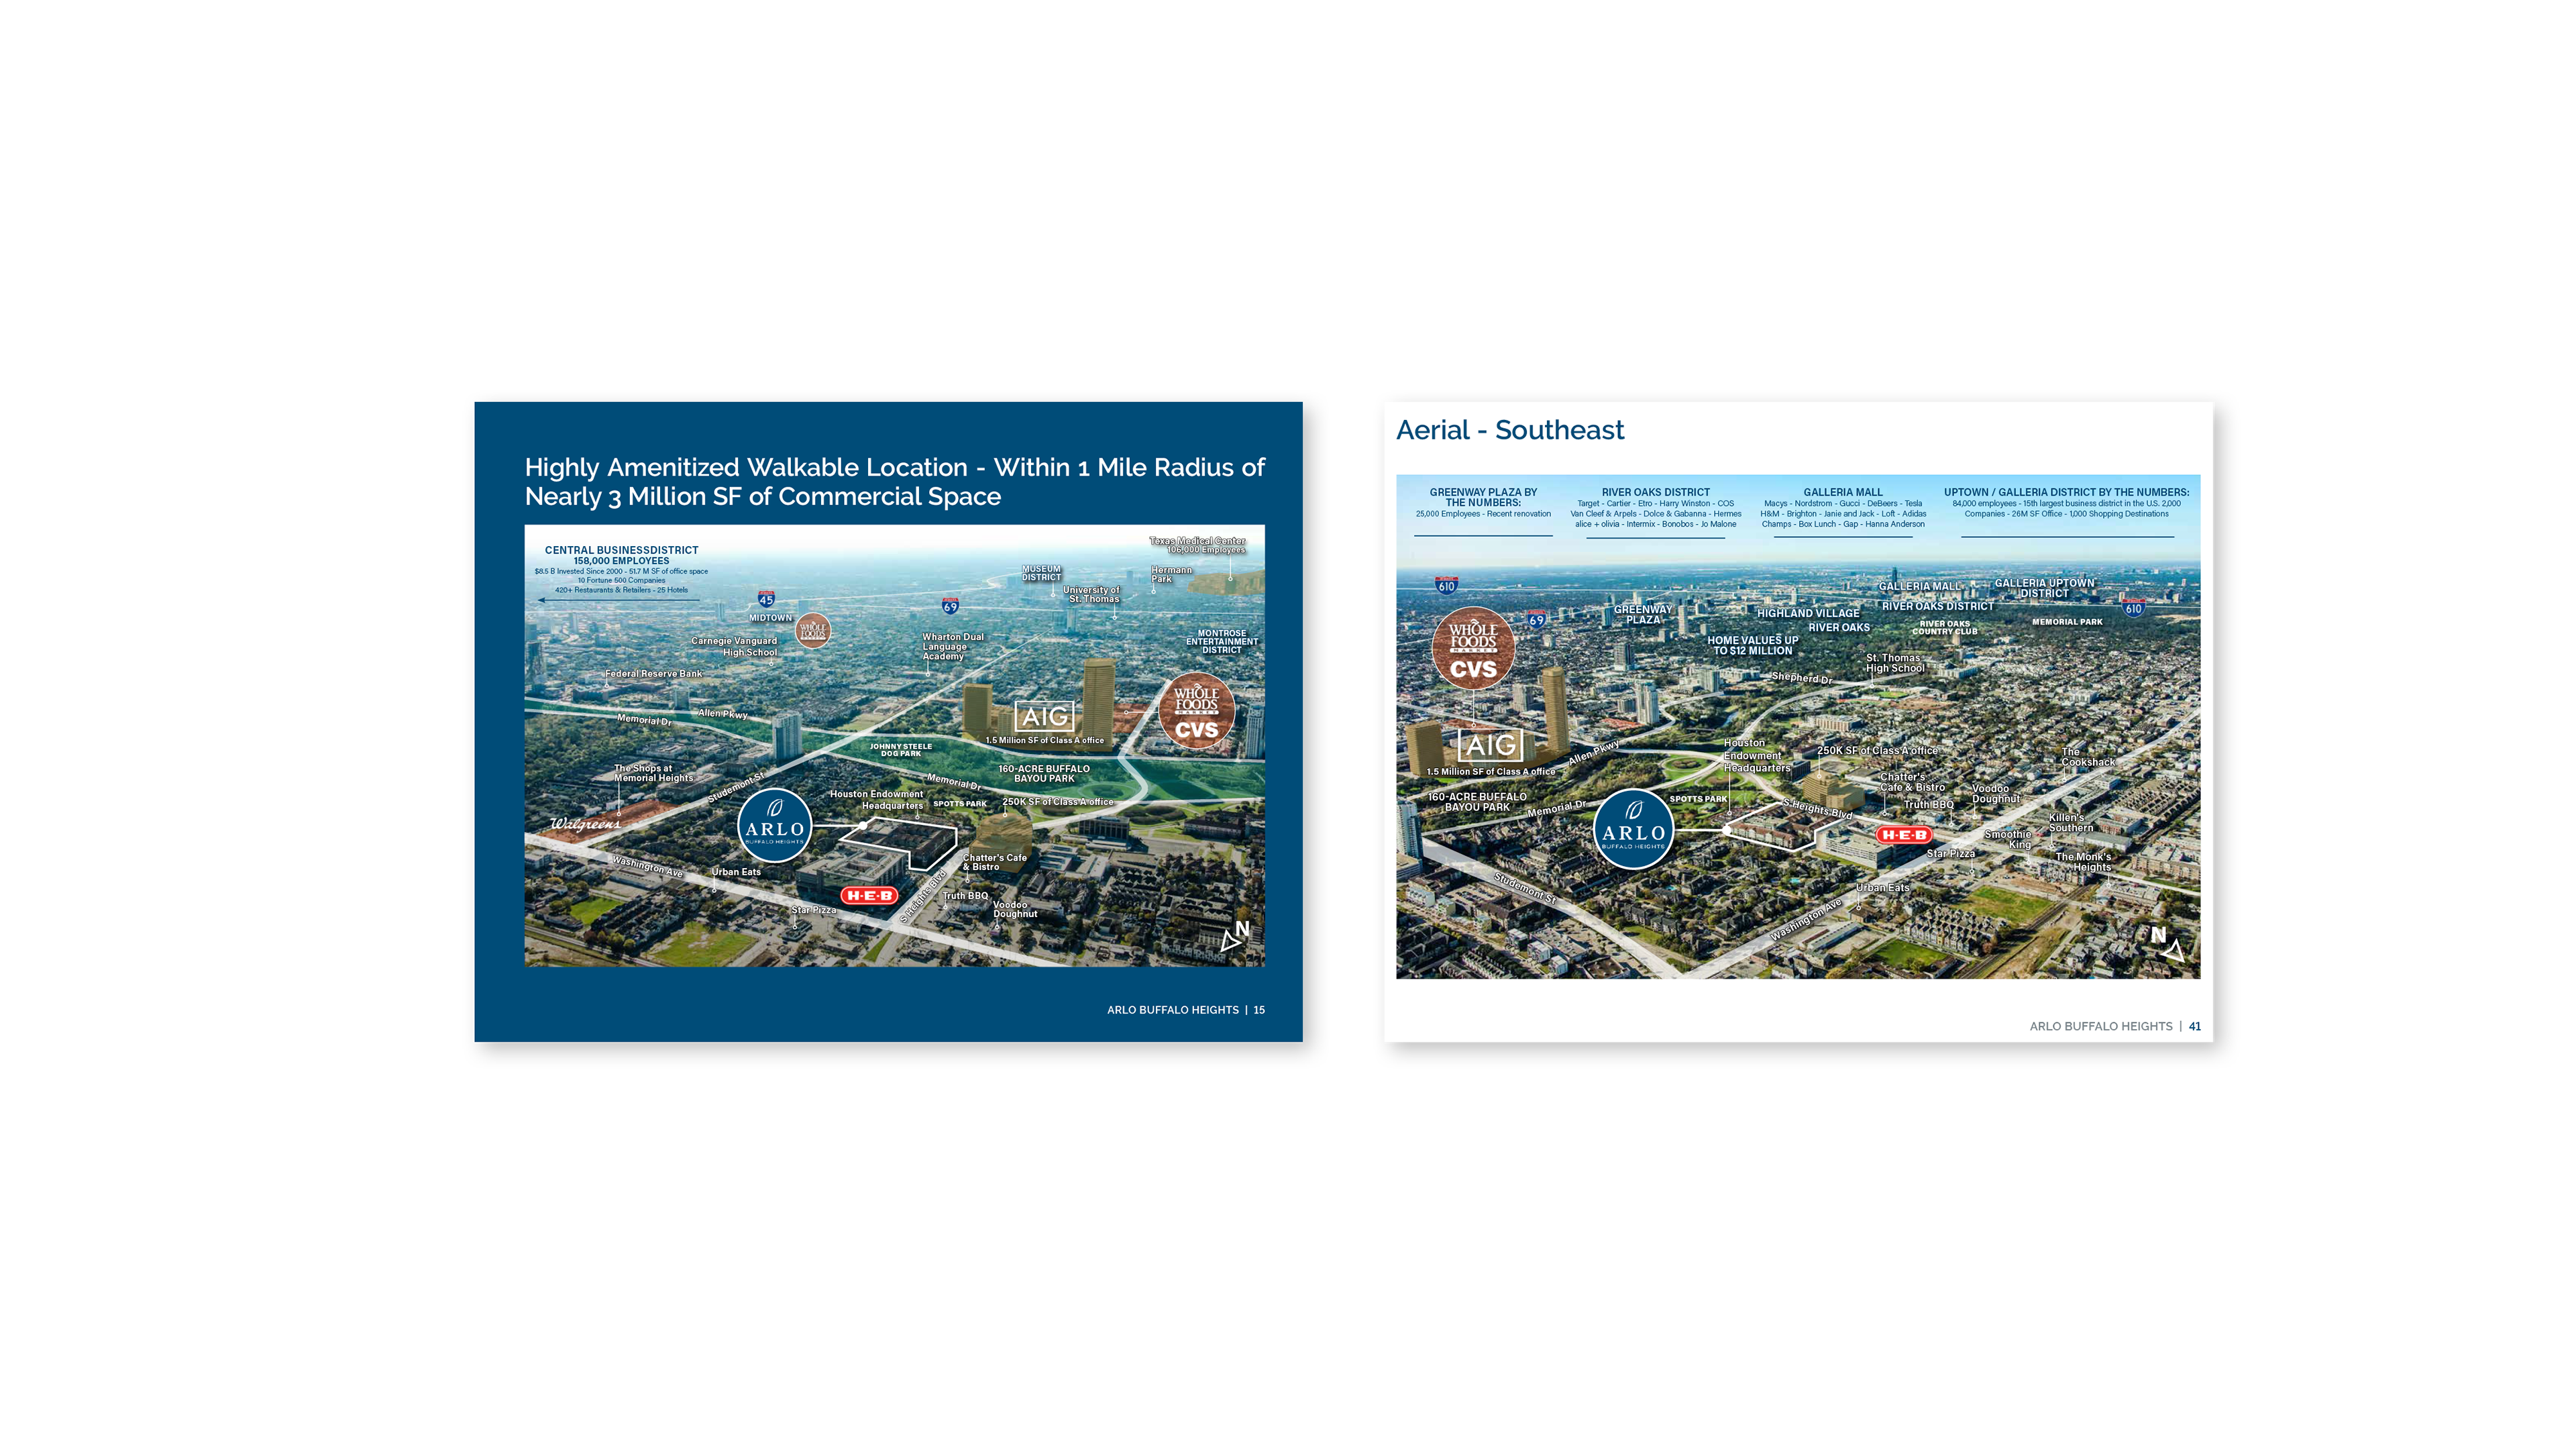Click the Central Business District text block
The width and height of the screenshot is (2576, 1449).
621,569
